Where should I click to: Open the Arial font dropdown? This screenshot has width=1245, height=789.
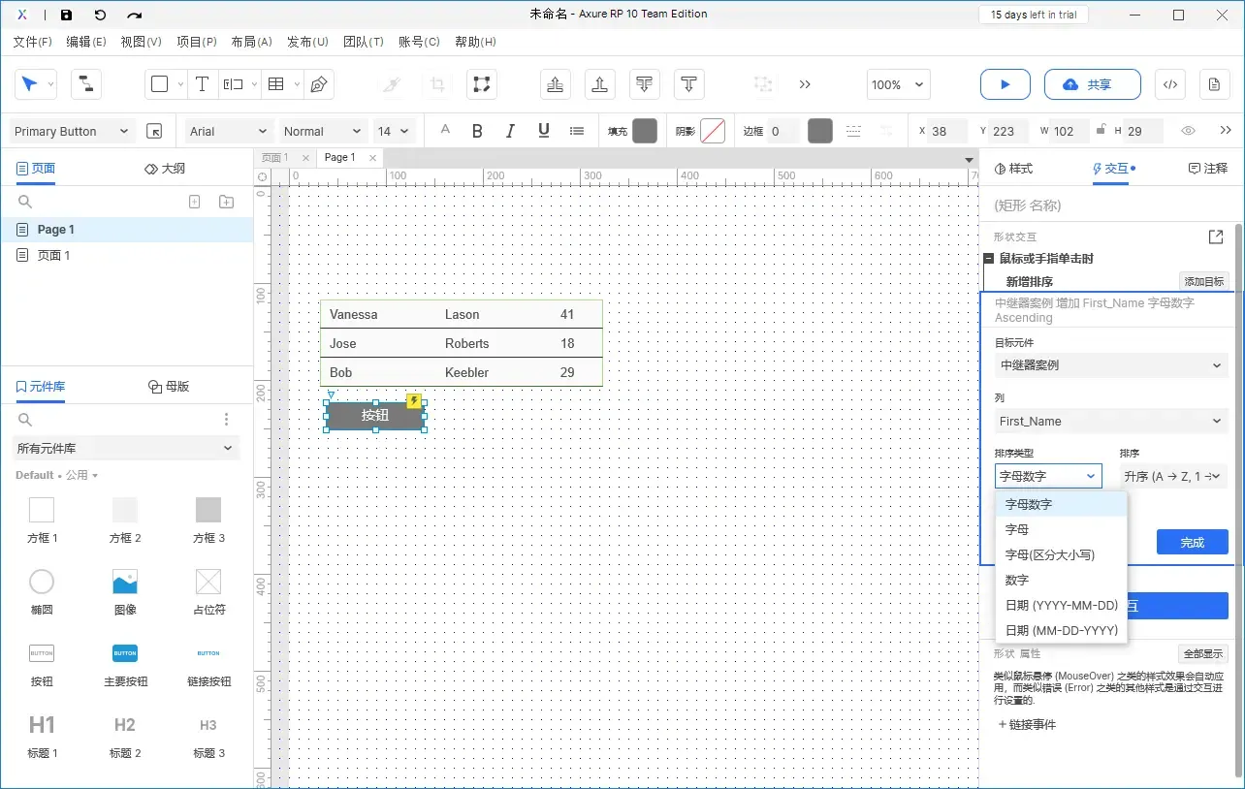pos(229,131)
